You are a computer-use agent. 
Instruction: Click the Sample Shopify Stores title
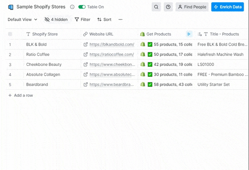(41, 7)
